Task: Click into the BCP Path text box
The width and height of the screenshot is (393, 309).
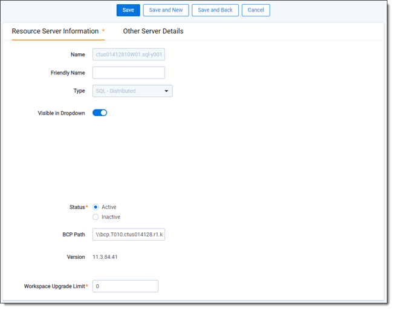Action: [128, 234]
